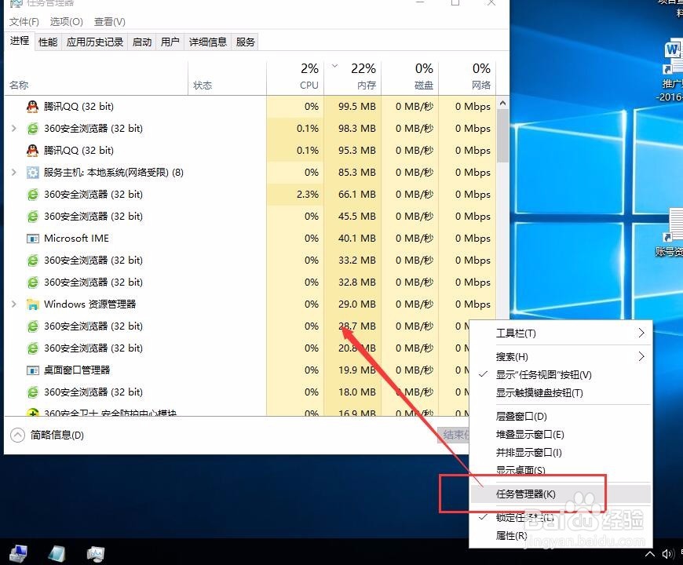Viewport: 683px width, 565px height.
Task: Click the 360 browser icon in 20.8 MB row
Action: pos(33,348)
